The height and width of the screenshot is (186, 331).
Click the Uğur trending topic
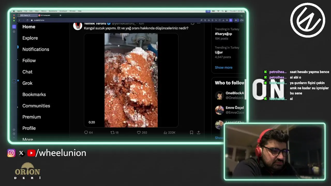click(x=219, y=52)
